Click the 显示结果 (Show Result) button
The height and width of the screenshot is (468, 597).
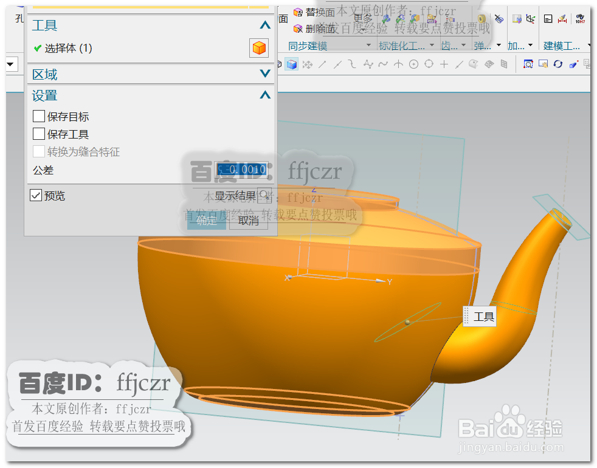(x=243, y=196)
